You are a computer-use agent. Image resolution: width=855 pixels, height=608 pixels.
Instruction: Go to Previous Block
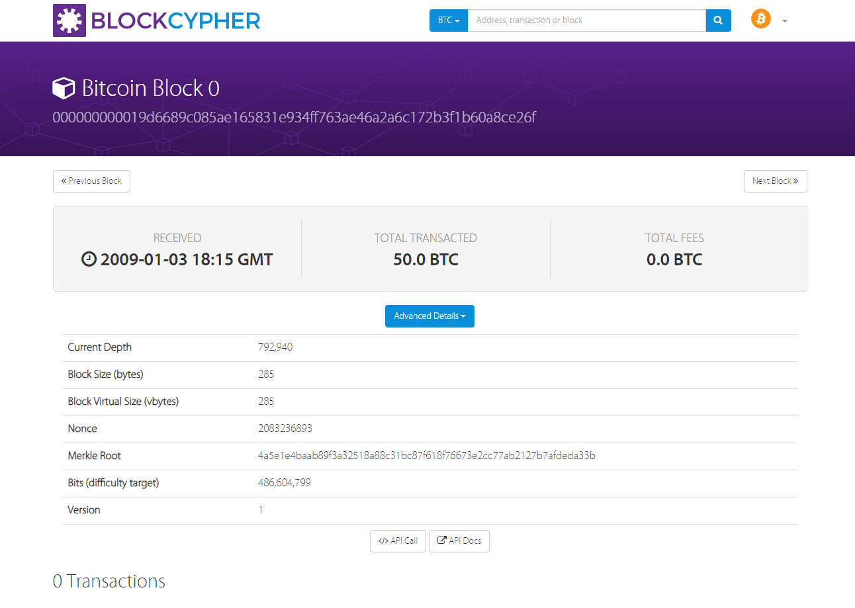(x=91, y=181)
